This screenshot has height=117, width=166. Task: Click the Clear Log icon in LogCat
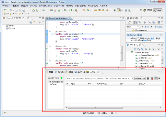coord(152,79)
